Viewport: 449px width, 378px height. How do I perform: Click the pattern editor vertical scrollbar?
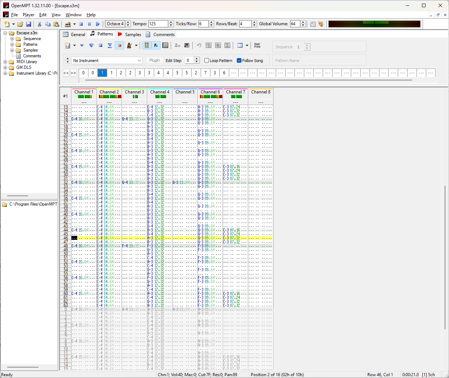[445, 258]
